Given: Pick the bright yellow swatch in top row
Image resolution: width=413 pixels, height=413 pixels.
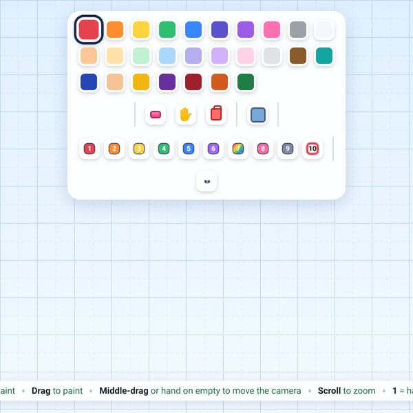Looking at the screenshot, I should (x=141, y=30).
